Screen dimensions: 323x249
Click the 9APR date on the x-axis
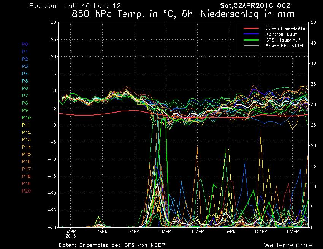[x=165, y=230]
